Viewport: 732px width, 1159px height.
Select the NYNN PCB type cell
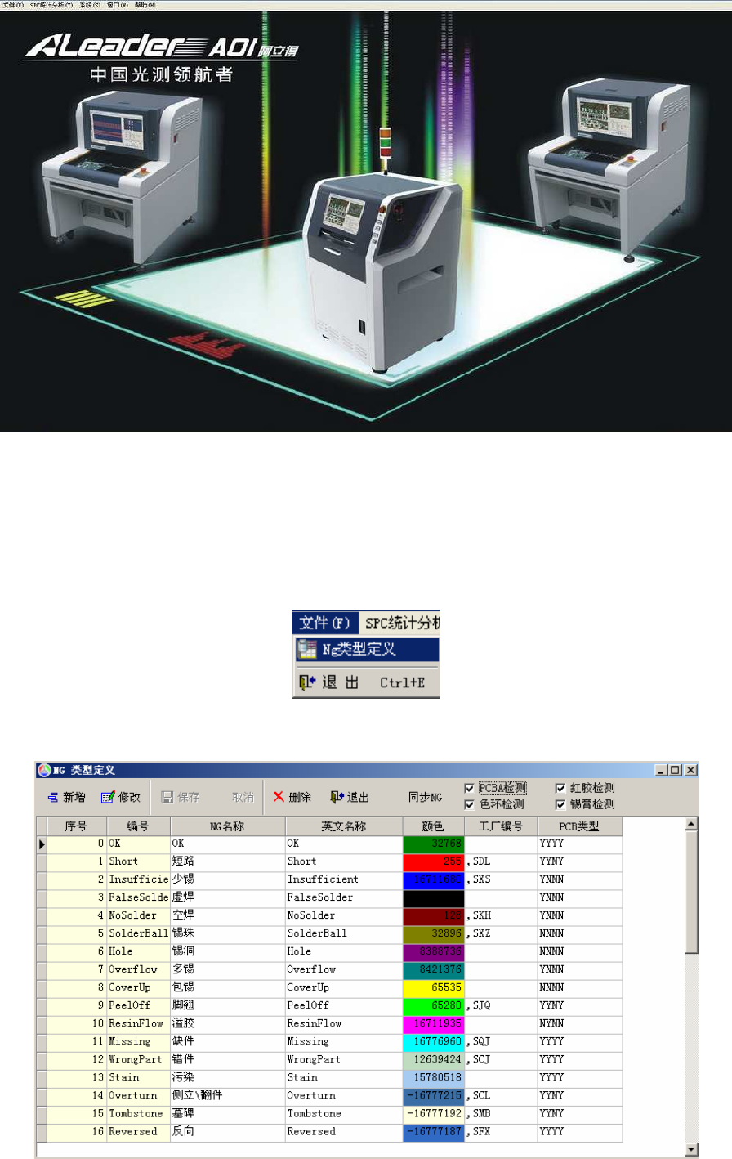(580, 1023)
